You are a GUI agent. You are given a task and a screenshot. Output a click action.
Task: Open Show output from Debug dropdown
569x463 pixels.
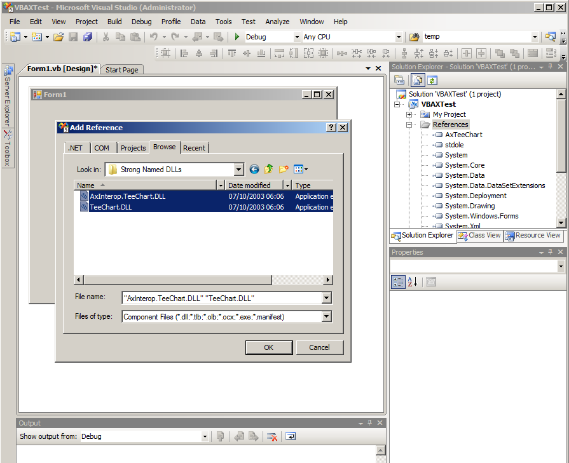[x=205, y=436]
